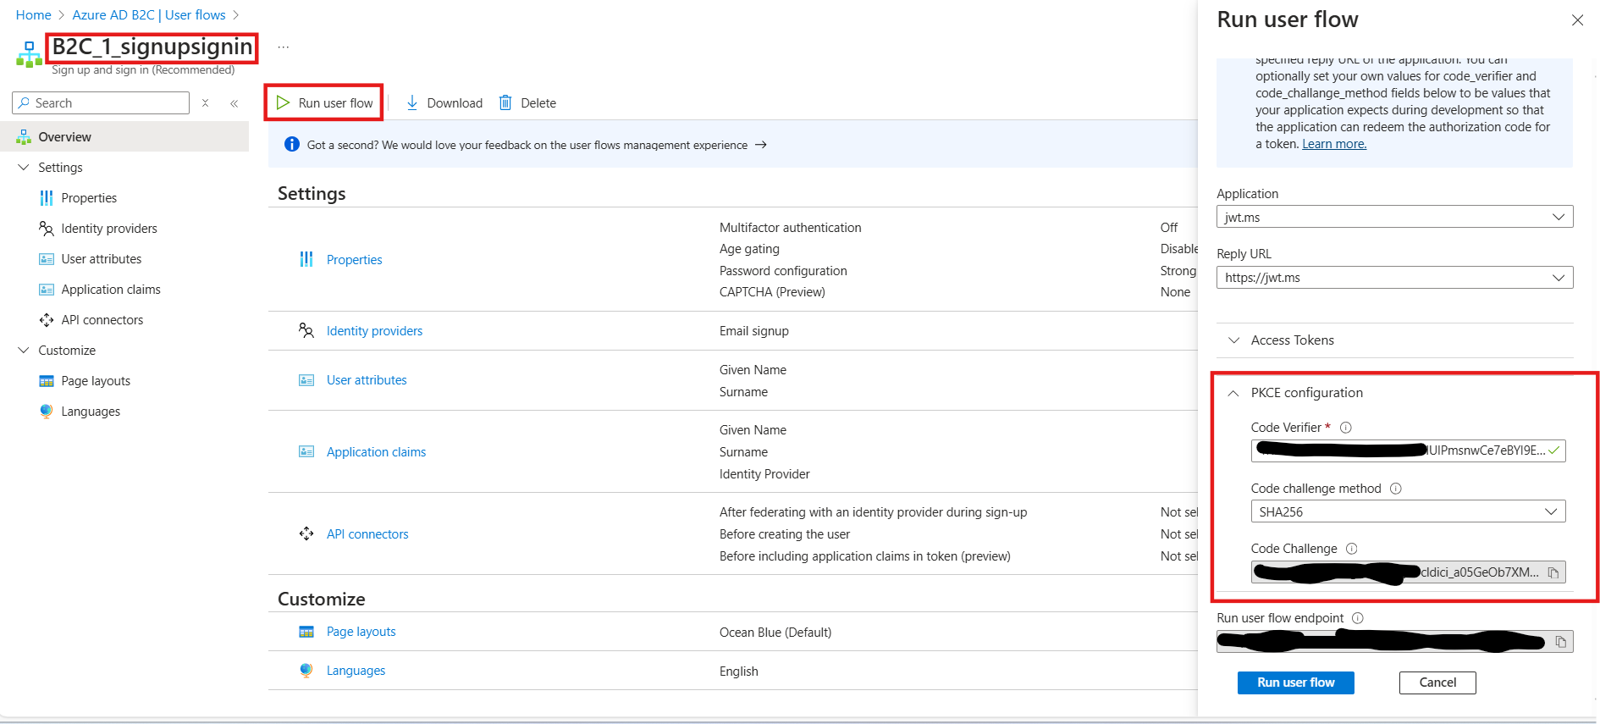Click the Languages globe icon in sidebar
This screenshot has width=1600, height=724.
click(x=47, y=411)
